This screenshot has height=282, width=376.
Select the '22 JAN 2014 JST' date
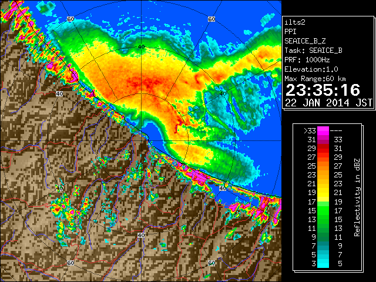click(328, 103)
